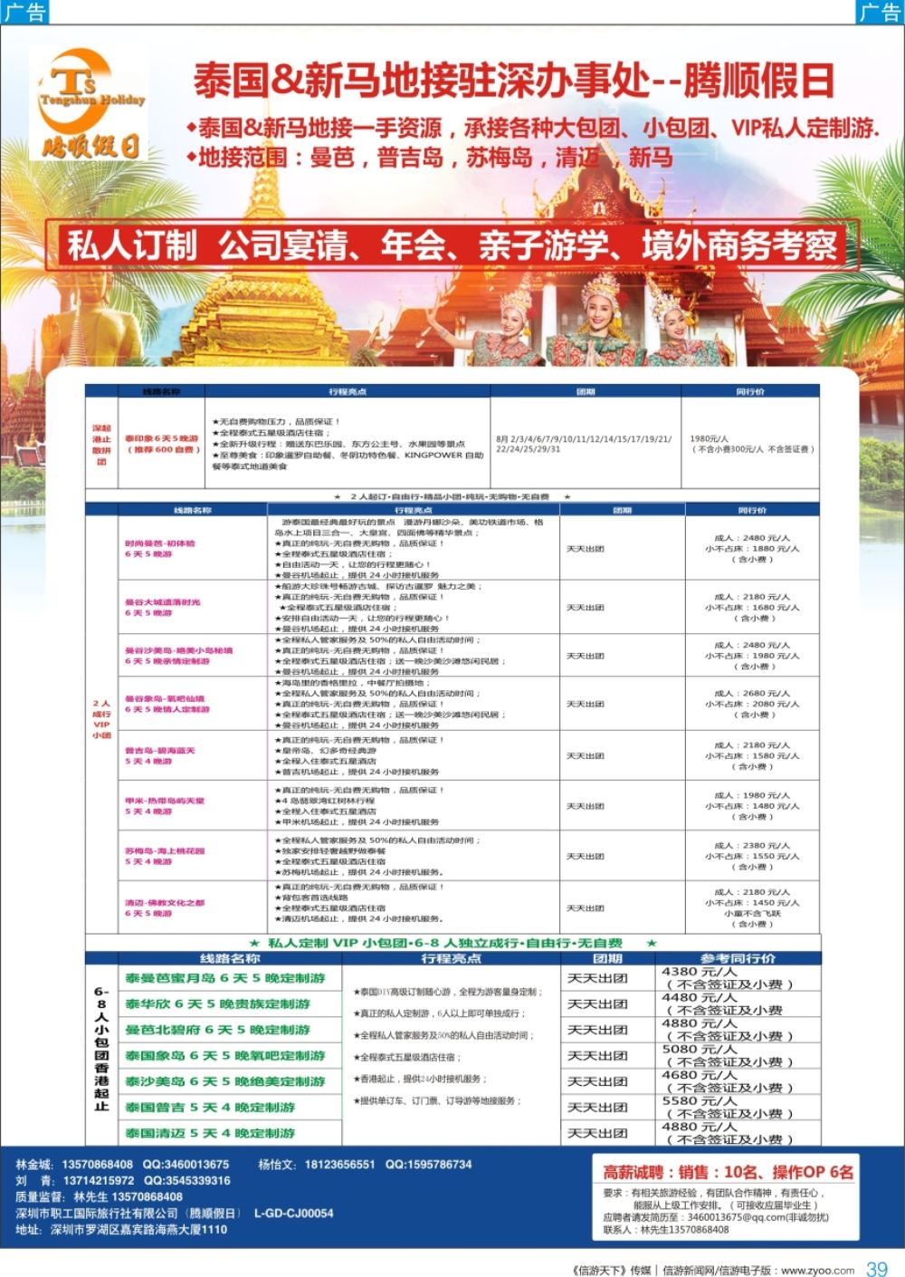This screenshot has height=1277, width=905.
Task: Click the top-right 广告 label
Action: point(880,12)
